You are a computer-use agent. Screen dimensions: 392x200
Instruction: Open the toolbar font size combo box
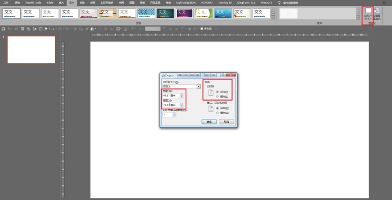tap(152, 29)
